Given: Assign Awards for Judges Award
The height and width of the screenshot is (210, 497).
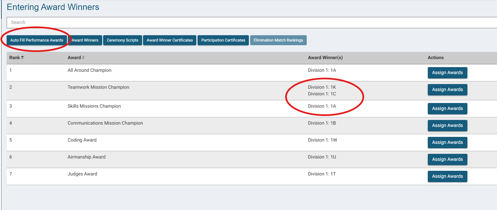Looking at the screenshot, I should click(447, 176).
